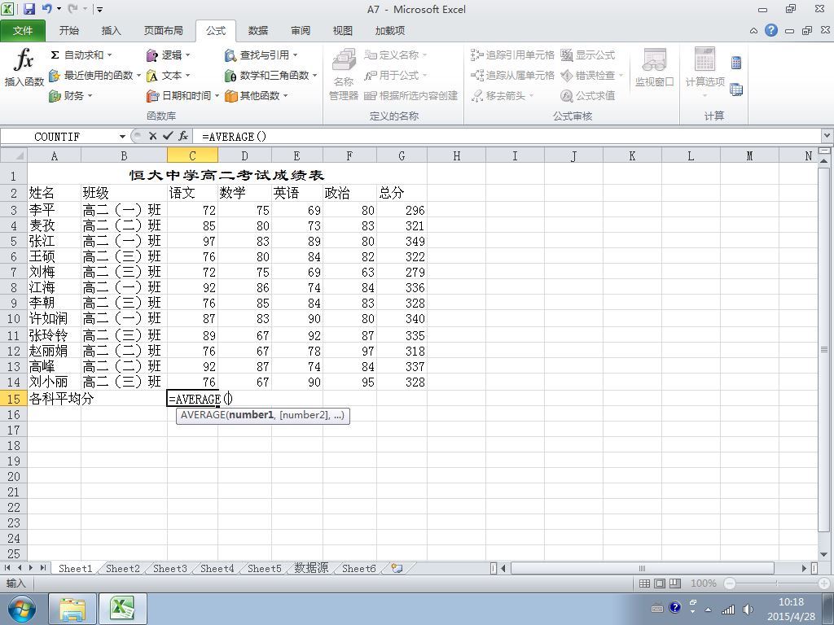
Task: Open Calculation Options (计算选项)
Action: pos(705,72)
